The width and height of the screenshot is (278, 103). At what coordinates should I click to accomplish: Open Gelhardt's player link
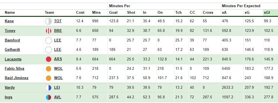coord(12,49)
